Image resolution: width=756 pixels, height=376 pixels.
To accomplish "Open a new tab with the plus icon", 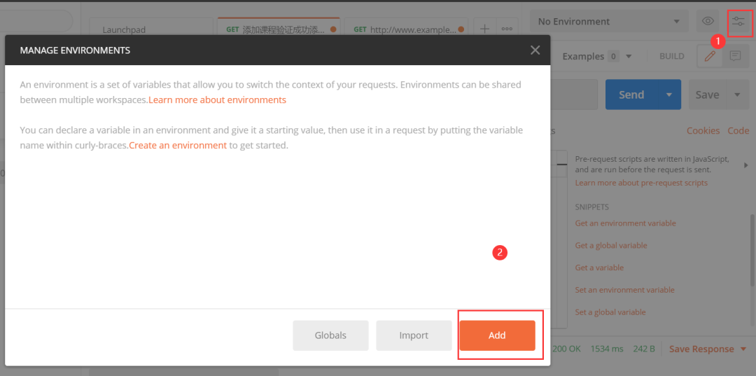I will click(x=485, y=29).
